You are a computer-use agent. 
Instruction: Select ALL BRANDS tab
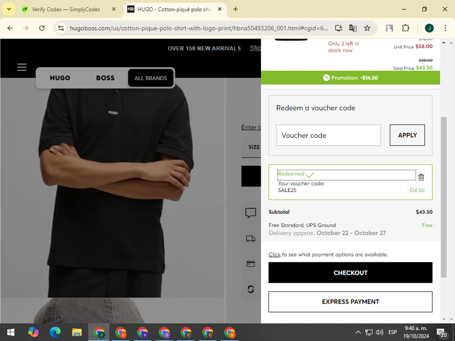(x=151, y=78)
